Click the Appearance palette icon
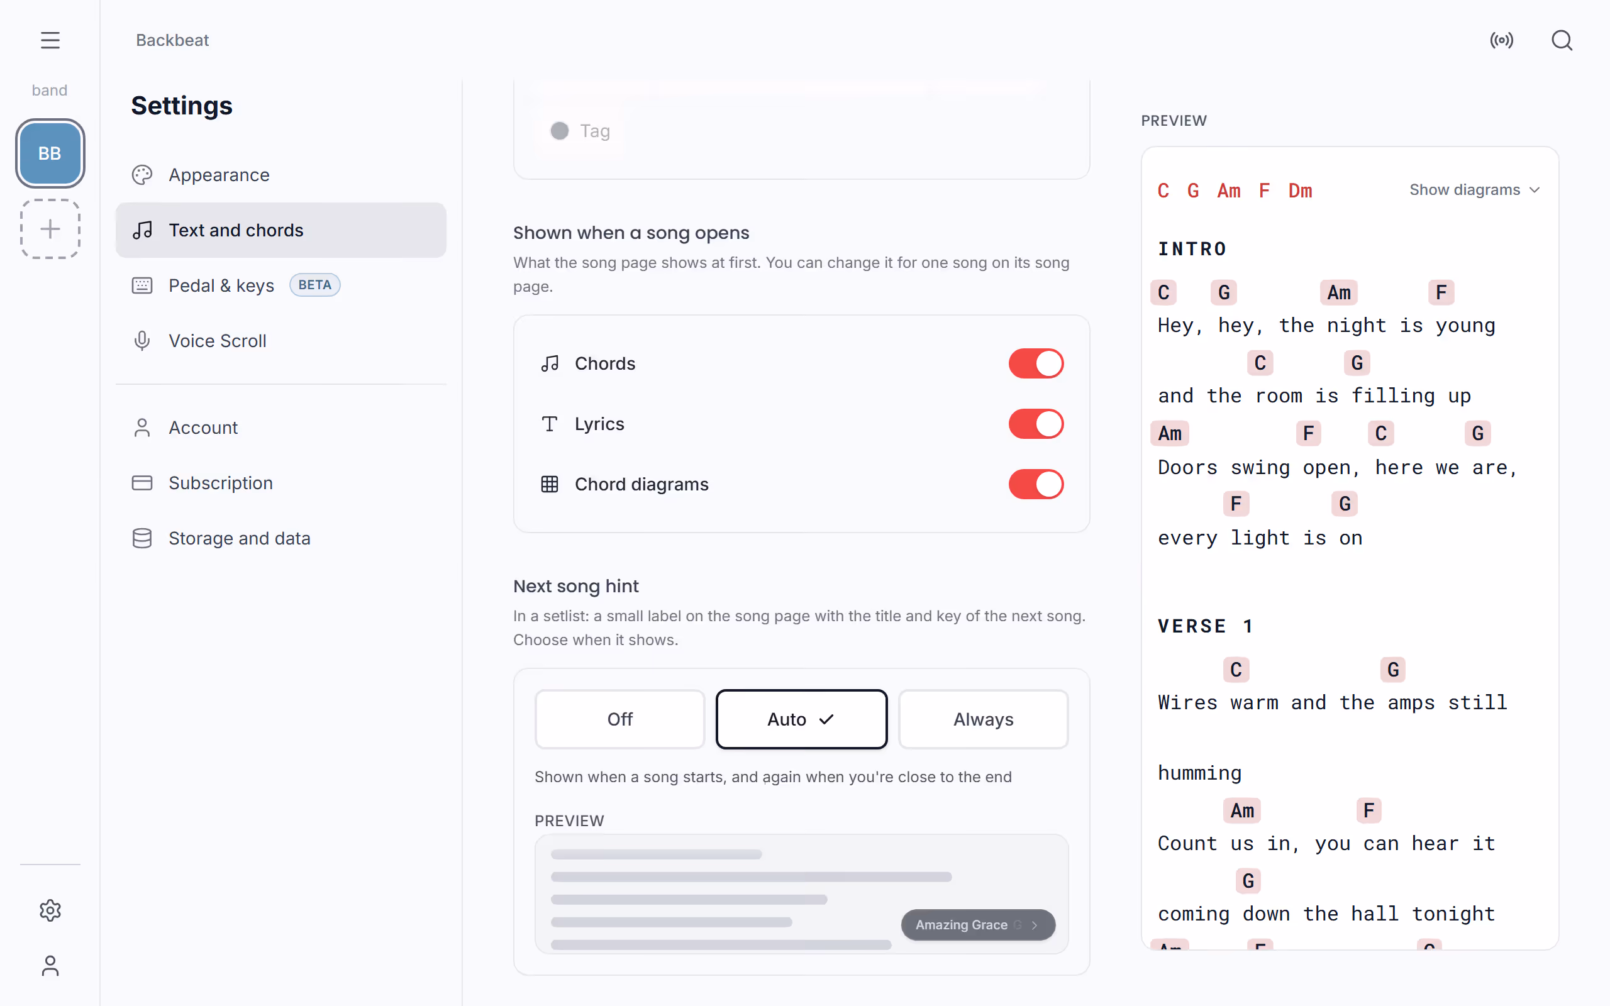This screenshot has width=1610, height=1006. pos(142,175)
